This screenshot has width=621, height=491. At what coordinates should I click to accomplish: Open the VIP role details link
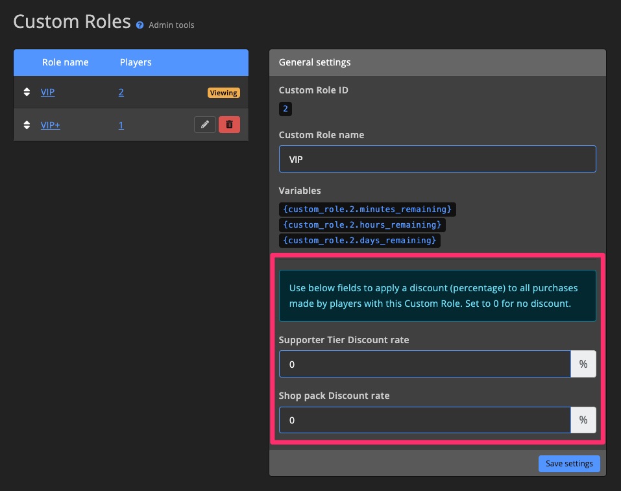click(x=47, y=92)
